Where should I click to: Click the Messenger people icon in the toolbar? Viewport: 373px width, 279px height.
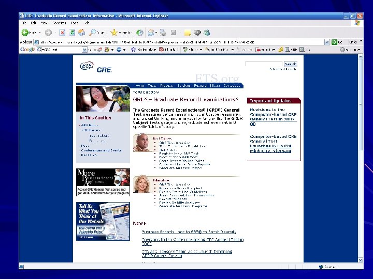[207, 33]
